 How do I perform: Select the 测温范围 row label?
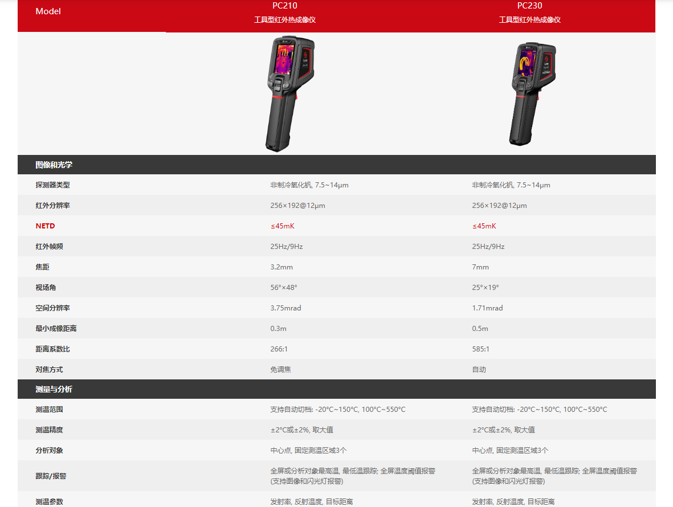click(49, 410)
